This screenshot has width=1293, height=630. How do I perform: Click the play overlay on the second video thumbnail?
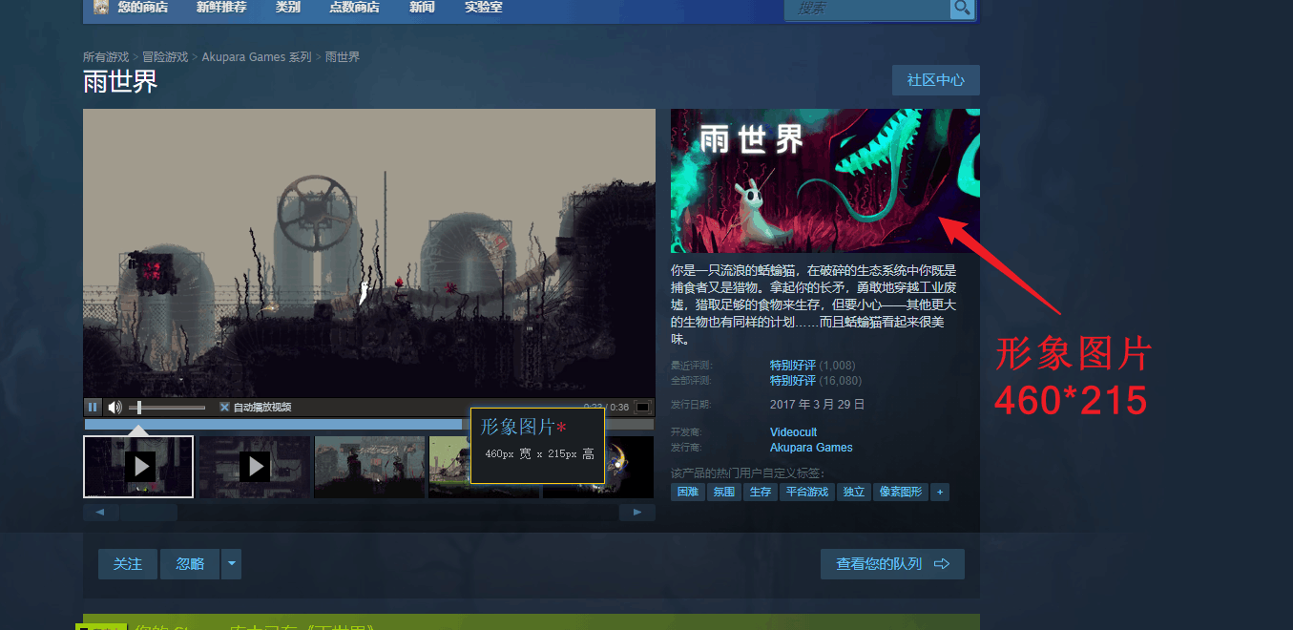254,466
